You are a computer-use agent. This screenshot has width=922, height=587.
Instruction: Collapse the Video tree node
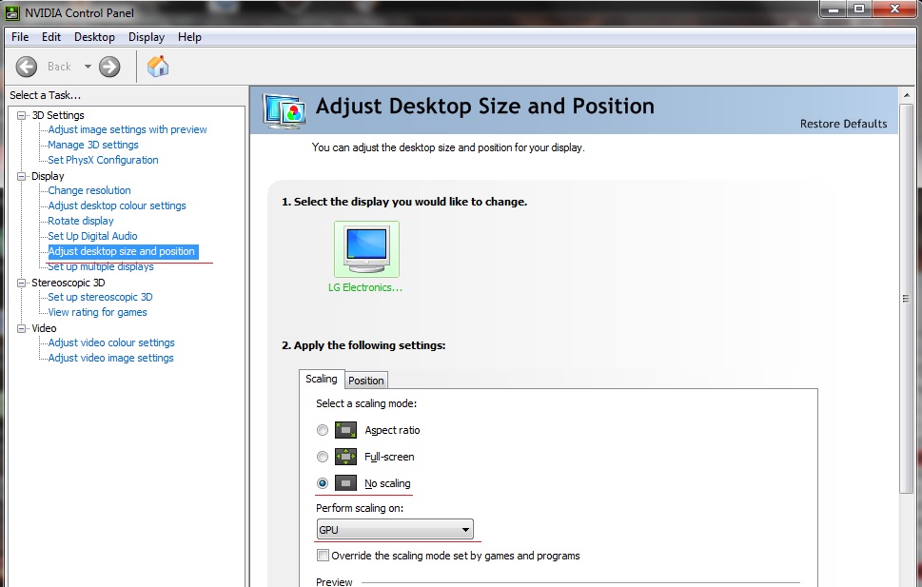click(22, 328)
